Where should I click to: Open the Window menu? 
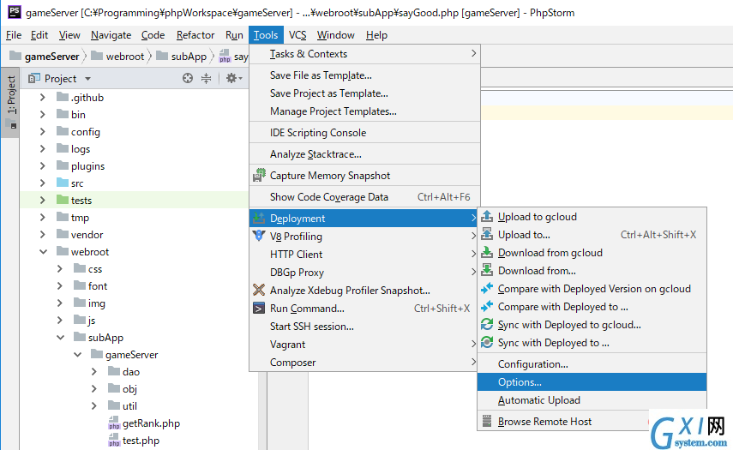336,35
